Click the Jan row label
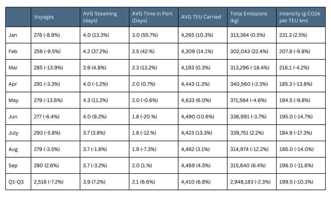The image size is (331, 198). pos(13,35)
